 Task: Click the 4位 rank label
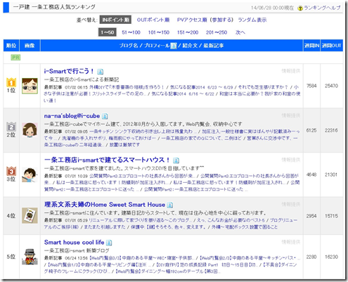[x=11, y=216]
